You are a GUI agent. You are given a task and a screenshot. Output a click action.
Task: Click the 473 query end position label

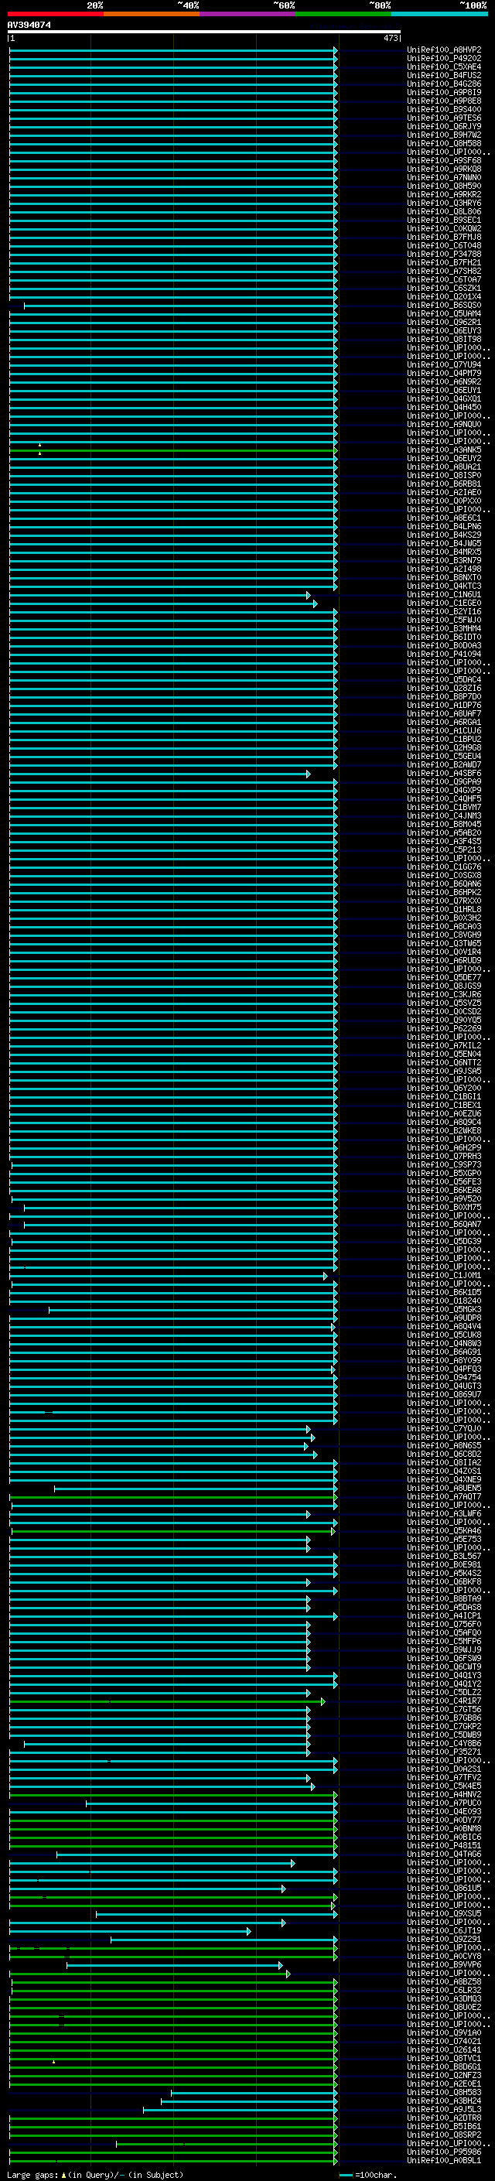point(391,38)
